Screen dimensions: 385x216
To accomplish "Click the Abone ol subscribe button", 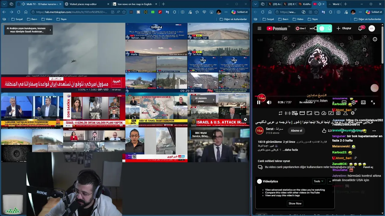I will [296, 130].
